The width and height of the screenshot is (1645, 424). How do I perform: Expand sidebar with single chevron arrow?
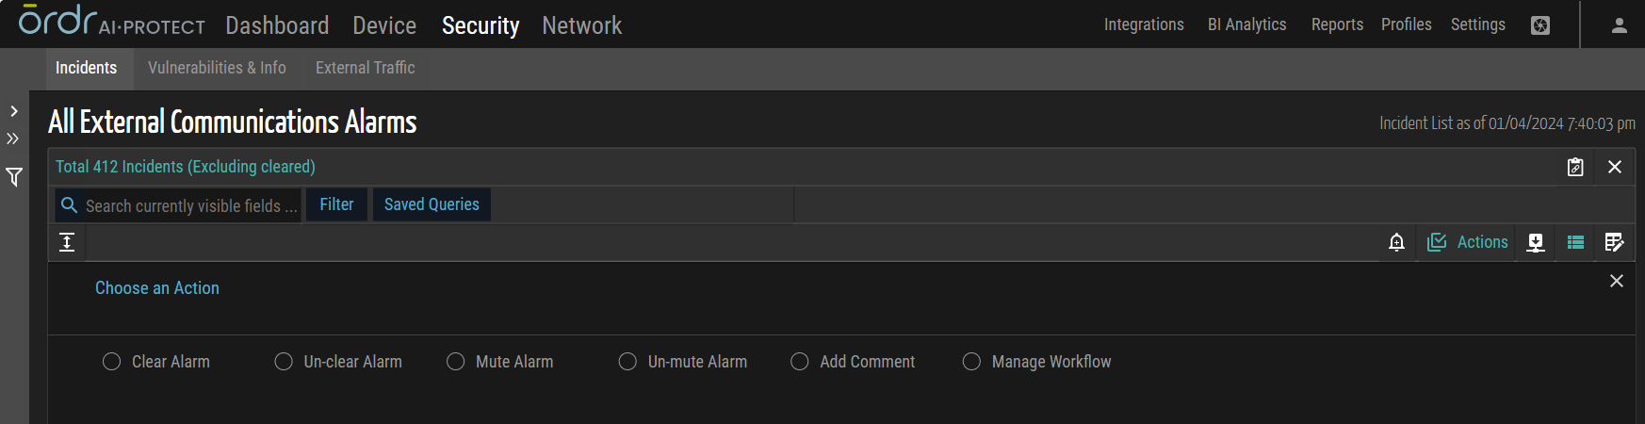(x=14, y=111)
